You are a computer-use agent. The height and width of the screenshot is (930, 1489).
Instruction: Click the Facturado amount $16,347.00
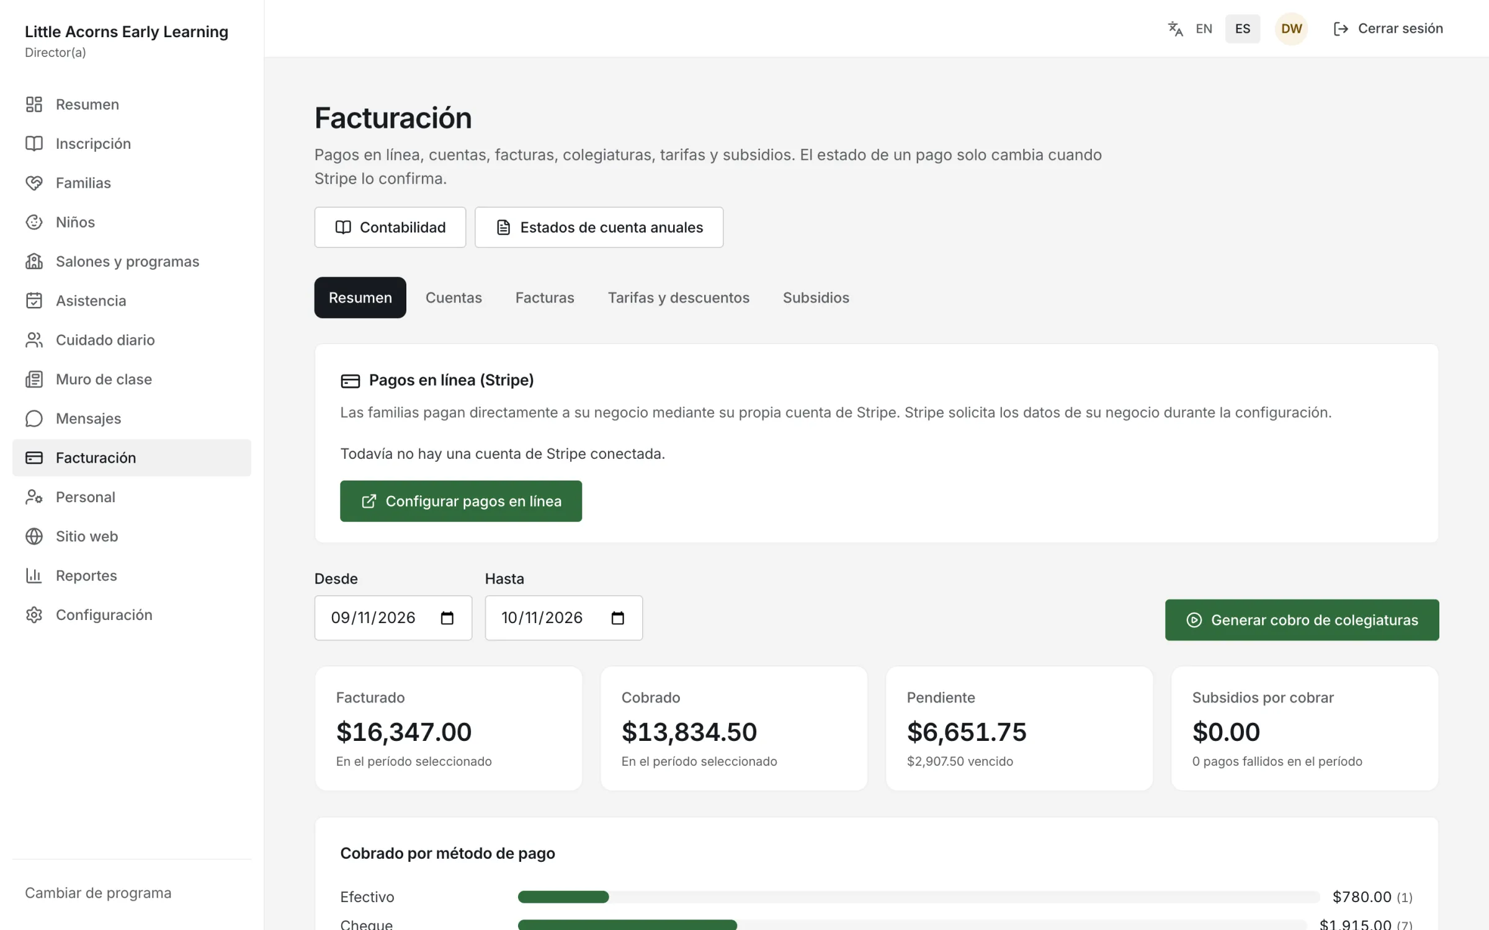click(404, 732)
